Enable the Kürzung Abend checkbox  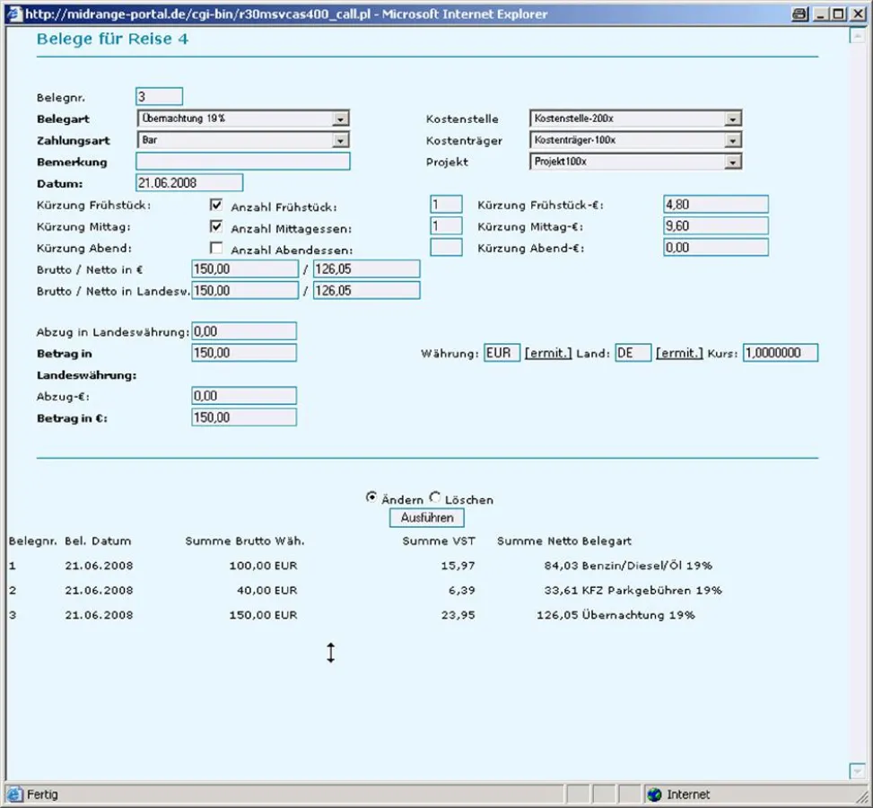(216, 248)
